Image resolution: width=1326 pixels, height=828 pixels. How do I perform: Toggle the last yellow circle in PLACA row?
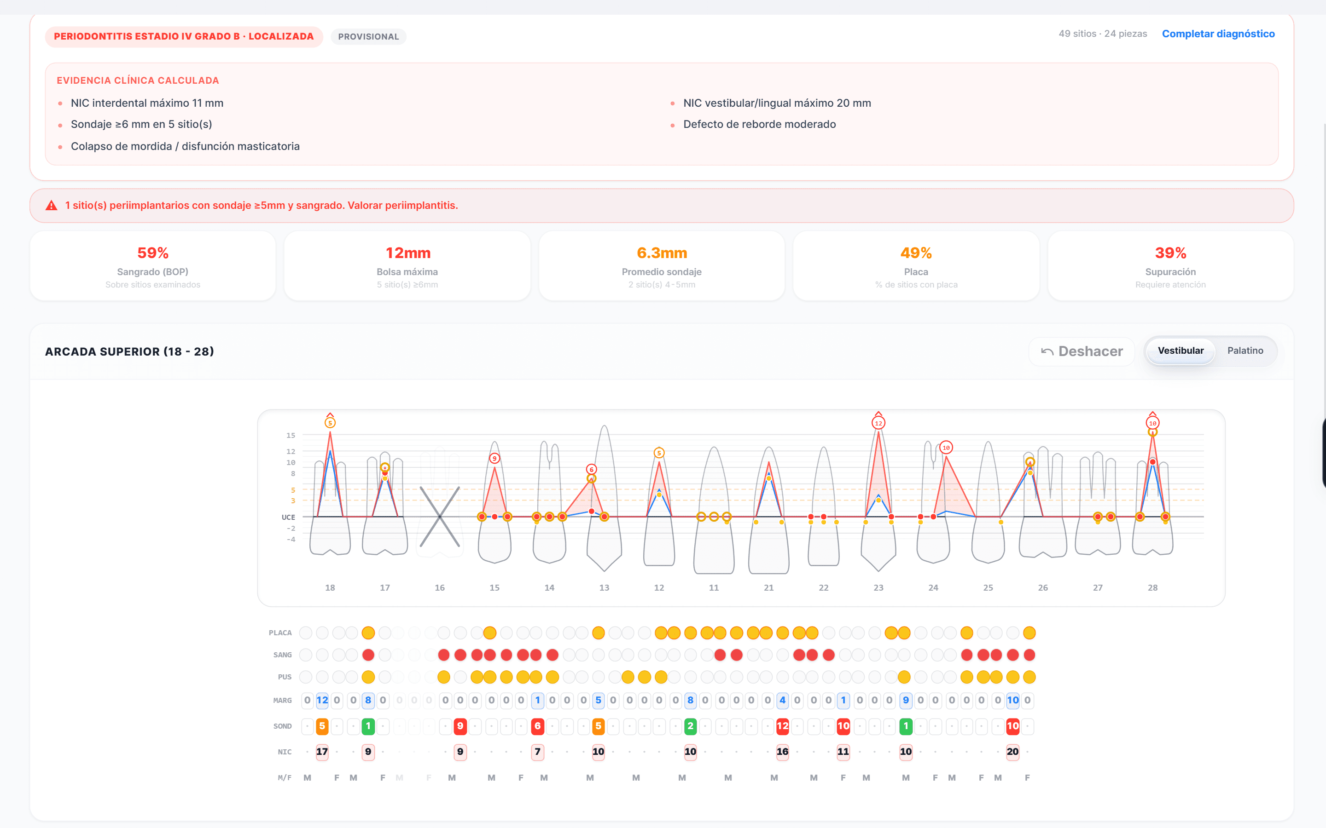[1029, 633]
